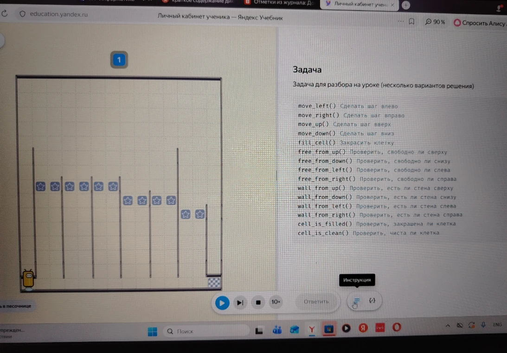Click the move_left() command line
This screenshot has width=507, height=353.
tap(348, 106)
